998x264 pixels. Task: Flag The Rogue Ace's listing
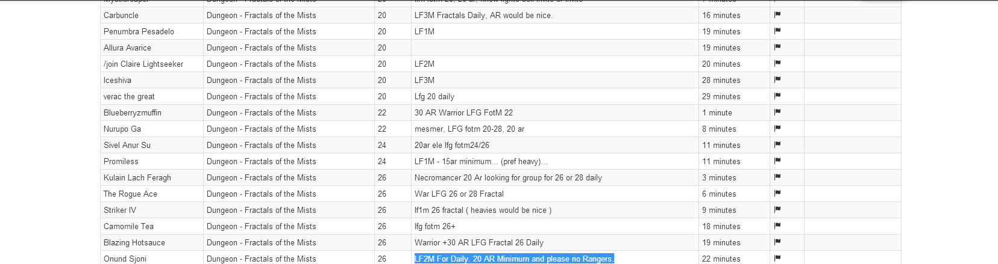click(x=777, y=193)
